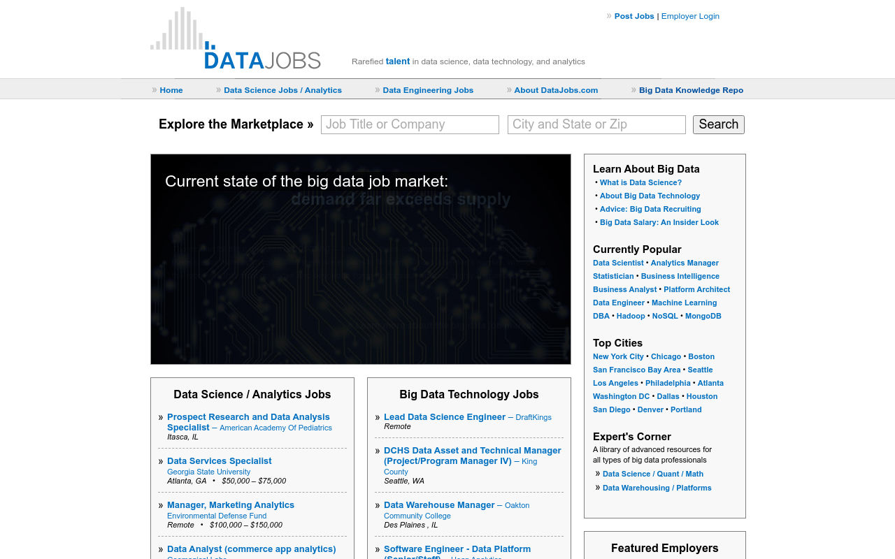
Task: Browse jobs in San Diego
Action: 612,410
